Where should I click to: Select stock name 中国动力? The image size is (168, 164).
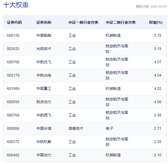(x=44, y=155)
